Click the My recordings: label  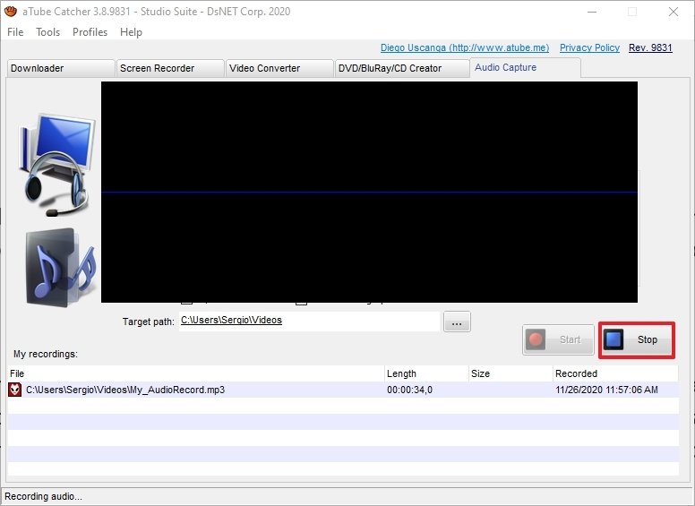[x=46, y=354]
